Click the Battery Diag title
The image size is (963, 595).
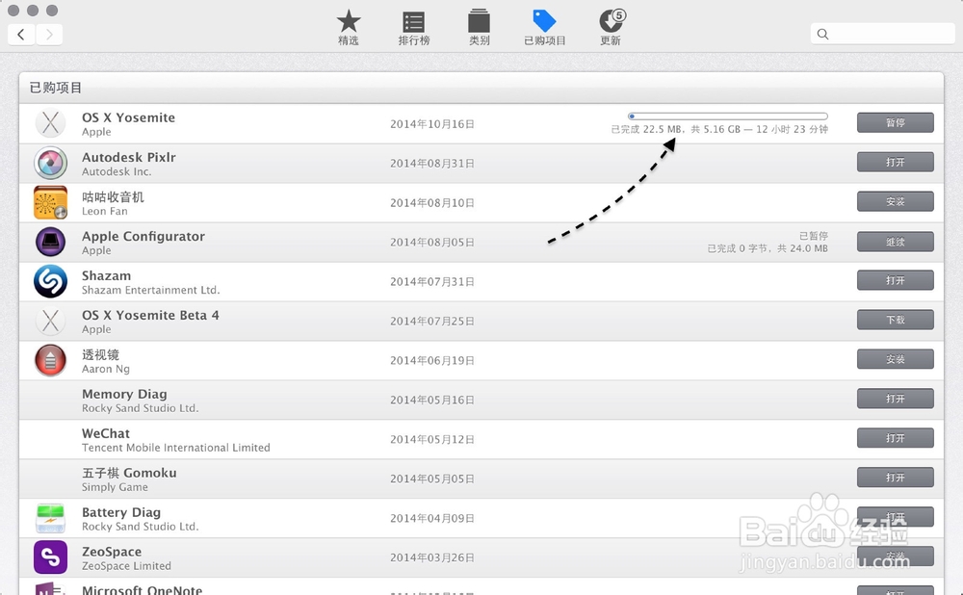pos(121,512)
